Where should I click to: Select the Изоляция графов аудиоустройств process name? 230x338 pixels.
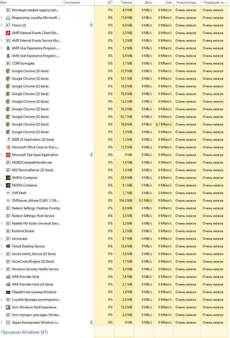[x=35, y=10]
